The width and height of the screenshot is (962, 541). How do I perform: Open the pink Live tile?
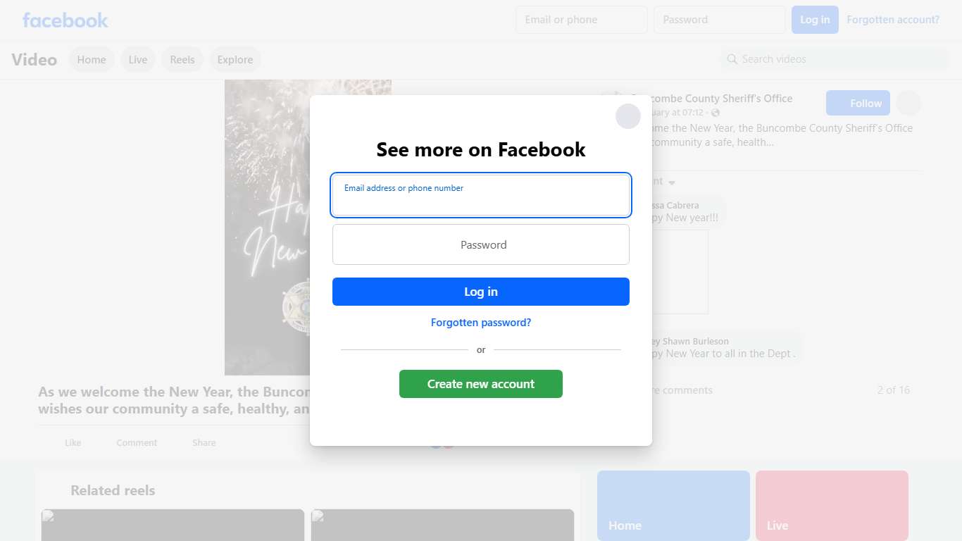[x=832, y=506]
